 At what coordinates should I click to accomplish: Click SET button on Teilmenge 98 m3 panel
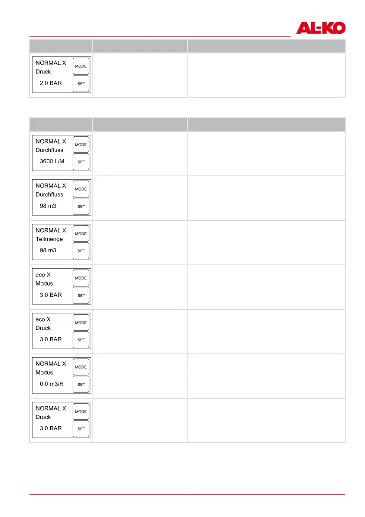tap(81, 251)
